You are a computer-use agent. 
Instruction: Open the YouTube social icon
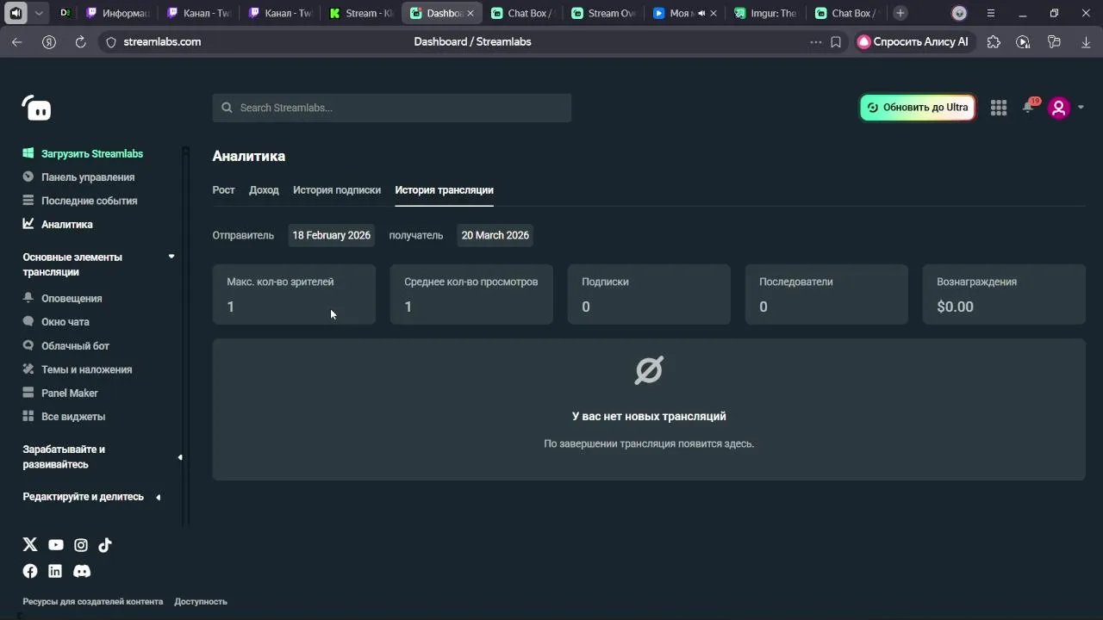(x=56, y=544)
